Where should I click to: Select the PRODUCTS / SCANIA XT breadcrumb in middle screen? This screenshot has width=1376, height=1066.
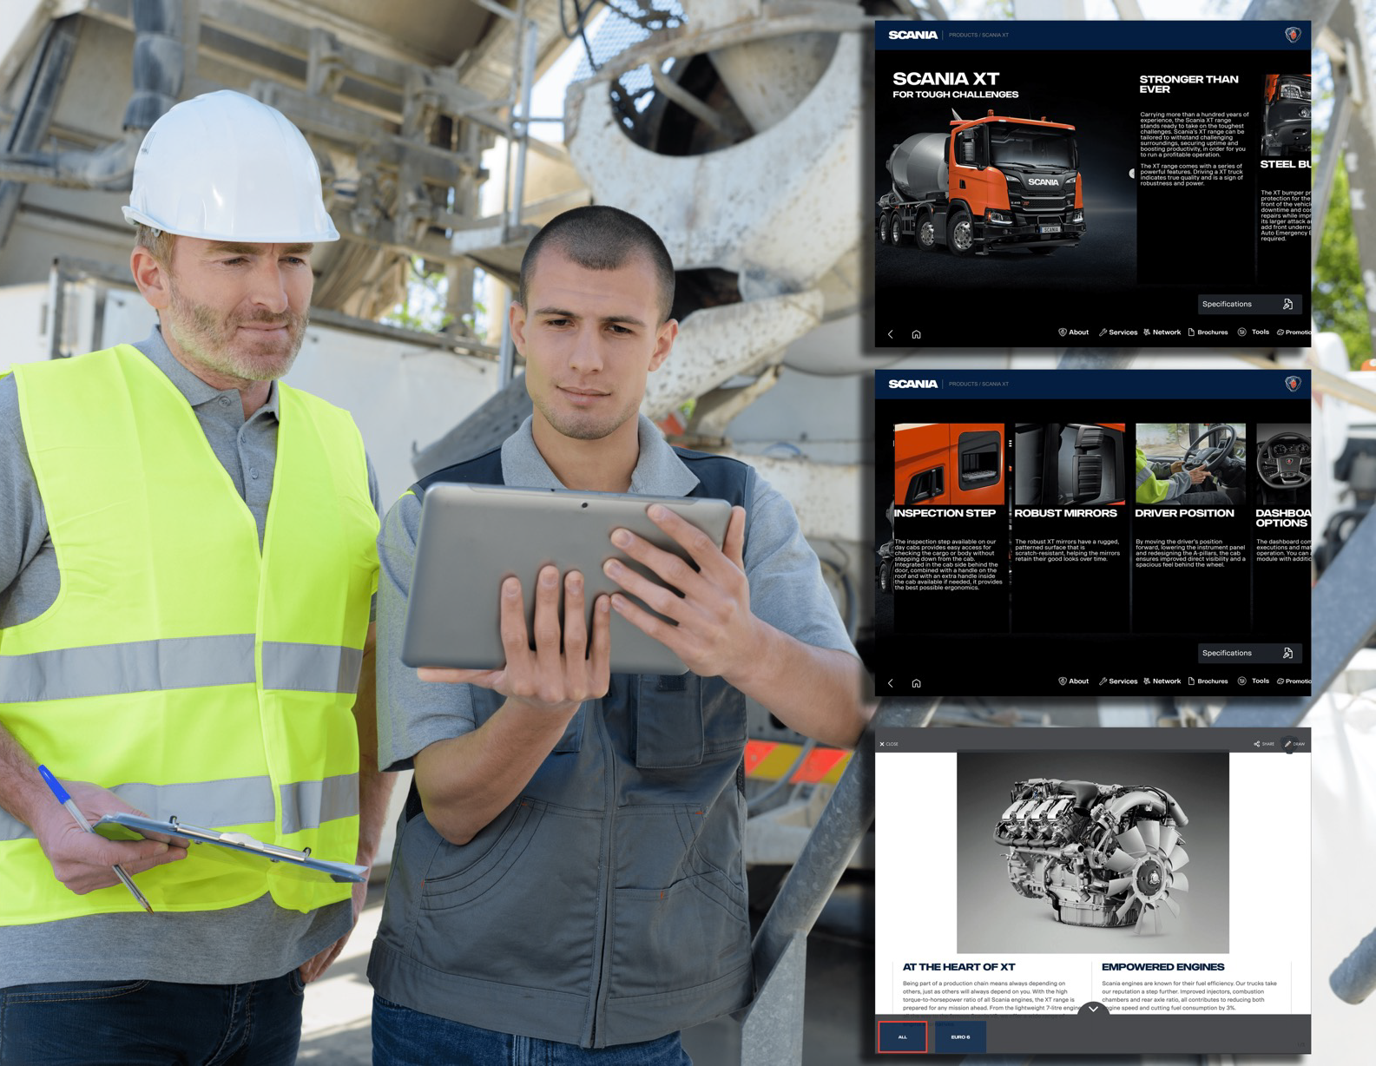click(978, 384)
